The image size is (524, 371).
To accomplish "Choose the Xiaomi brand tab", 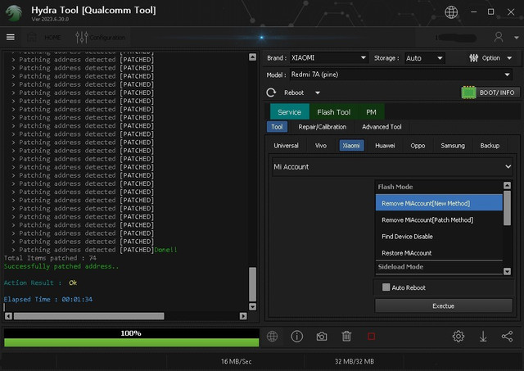I will tap(351, 146).
